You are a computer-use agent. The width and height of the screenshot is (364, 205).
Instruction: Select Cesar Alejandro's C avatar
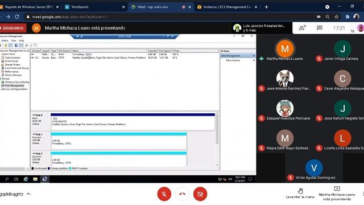342,79
